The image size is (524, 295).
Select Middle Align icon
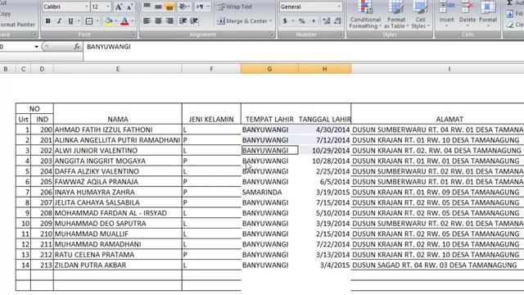tap(158, 7)
